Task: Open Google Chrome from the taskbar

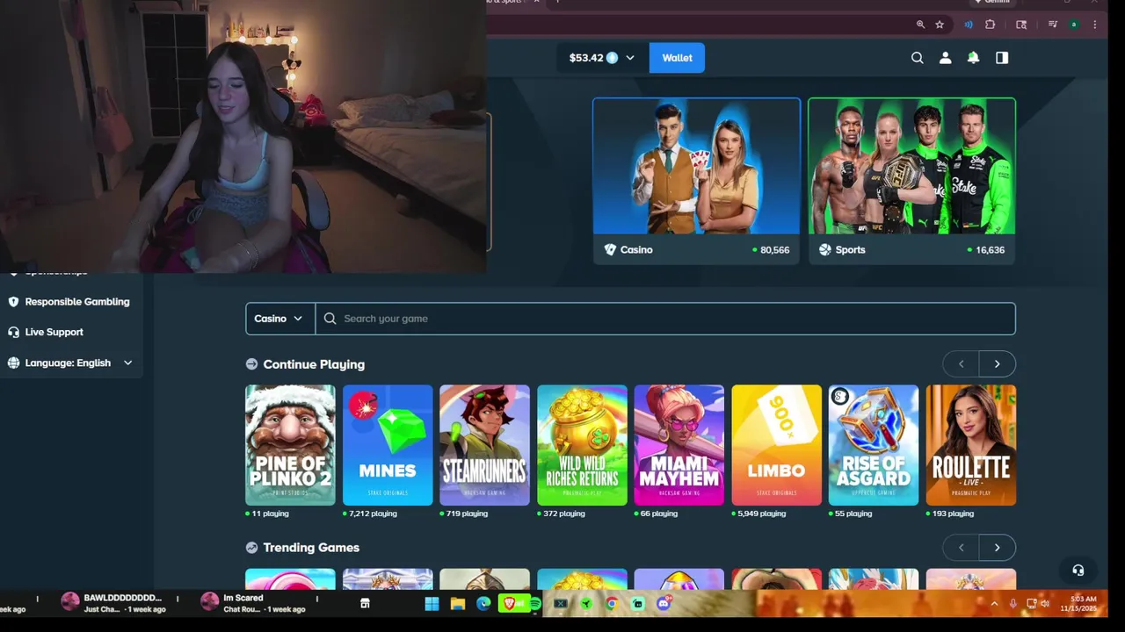Action: [x=612, y=604]
